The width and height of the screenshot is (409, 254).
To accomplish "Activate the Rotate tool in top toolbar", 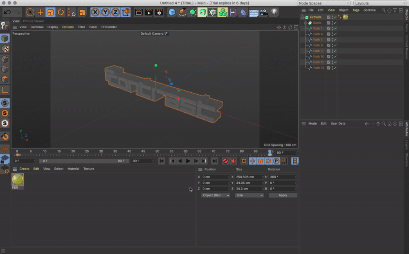I will pyautogui.click(x=61, y=12).
